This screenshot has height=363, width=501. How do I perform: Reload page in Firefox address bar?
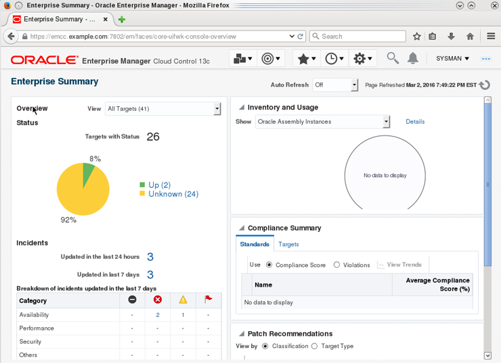[x=300, y=37]
